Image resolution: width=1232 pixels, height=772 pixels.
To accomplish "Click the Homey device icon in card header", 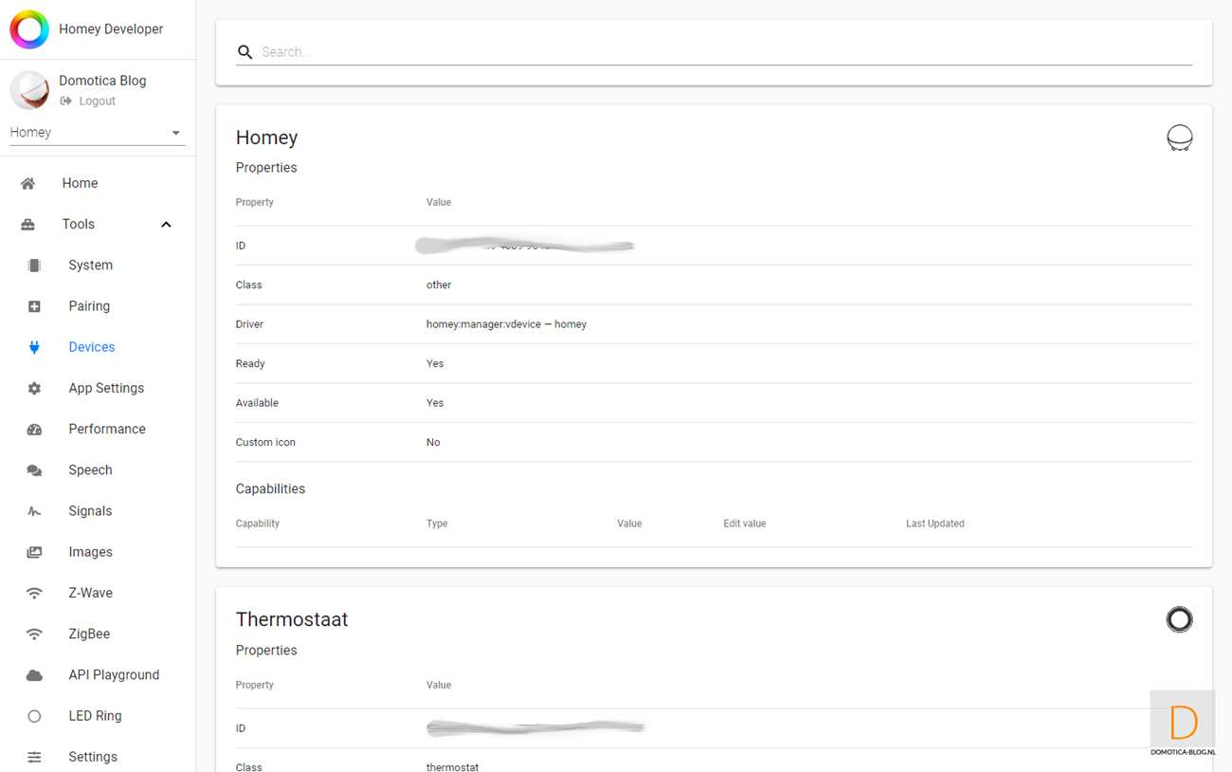I will point(1179,138).
